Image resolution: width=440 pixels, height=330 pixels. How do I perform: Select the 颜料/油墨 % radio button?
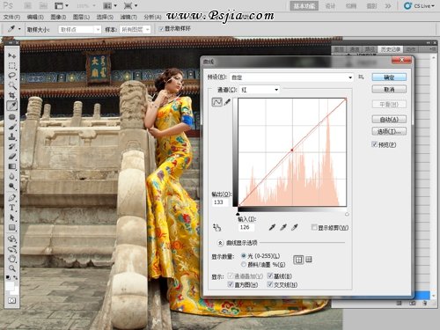pos(244,265)
